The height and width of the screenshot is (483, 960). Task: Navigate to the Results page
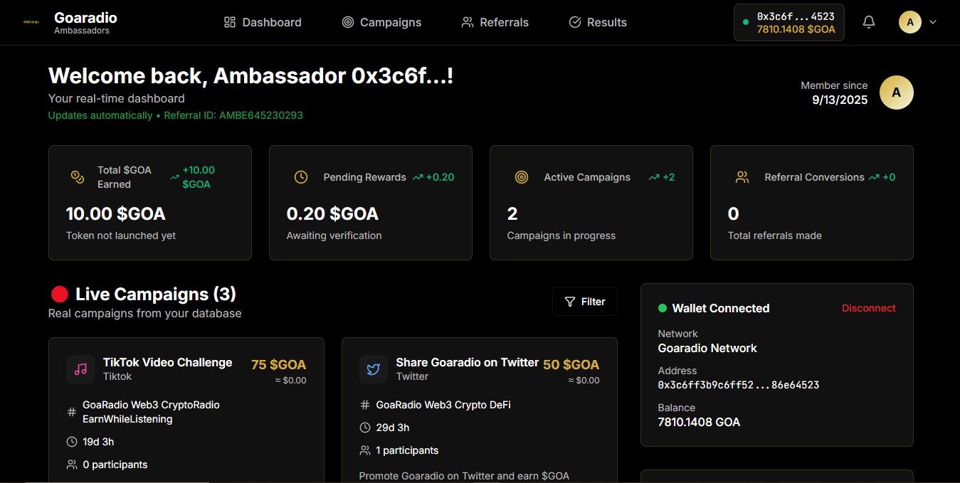[x=598, y=22]
